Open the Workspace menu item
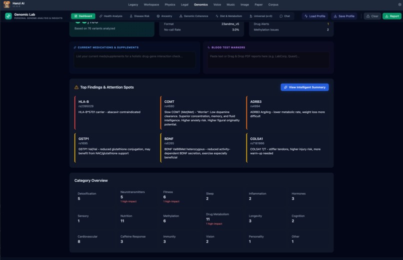Viewport: 403px width, 260px height. 151,4
